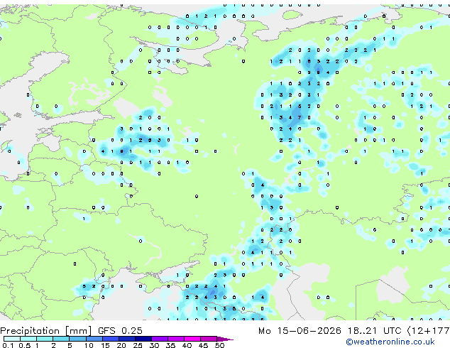The image size is (450, 348).
Task: Click the 2–5 mm legend color swatch
Action: [x=61, y=339]
